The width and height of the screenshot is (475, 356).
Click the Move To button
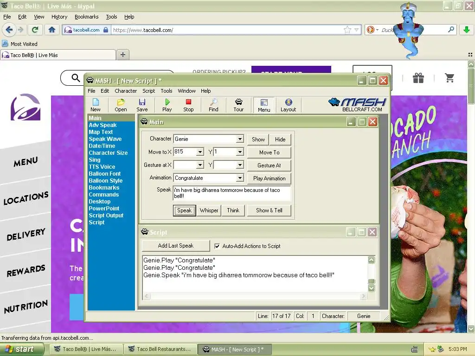(x=270, y=152)
